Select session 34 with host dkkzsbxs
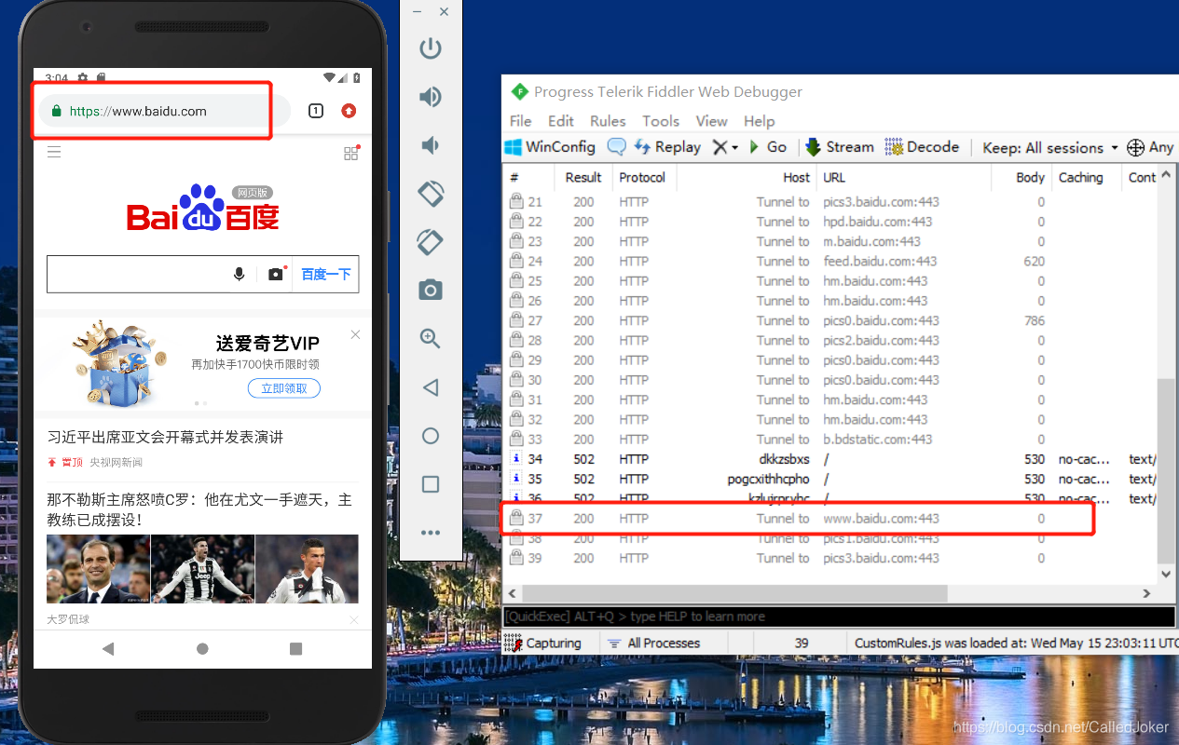Viewport: 1179px width, 745px height. [829, 459]
